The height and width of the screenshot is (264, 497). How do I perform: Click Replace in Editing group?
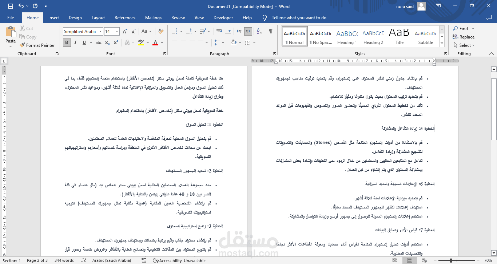(464, 37)
